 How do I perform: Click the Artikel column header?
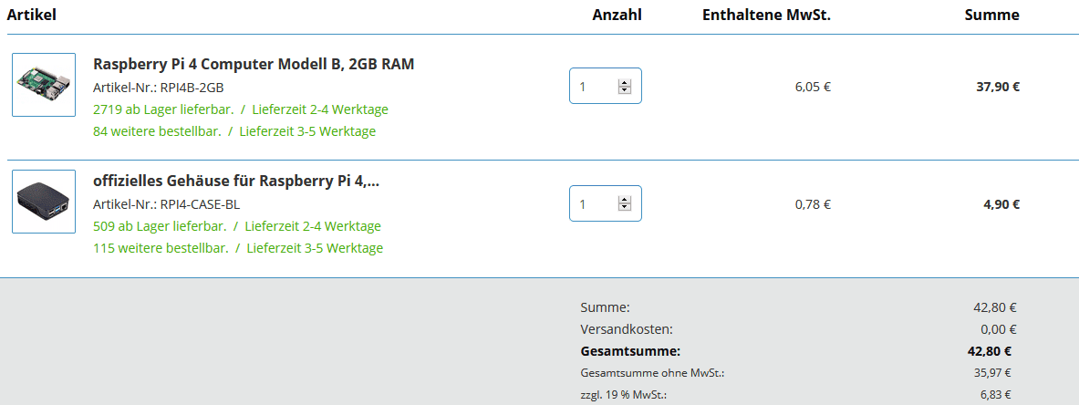(x=32, y=15)
